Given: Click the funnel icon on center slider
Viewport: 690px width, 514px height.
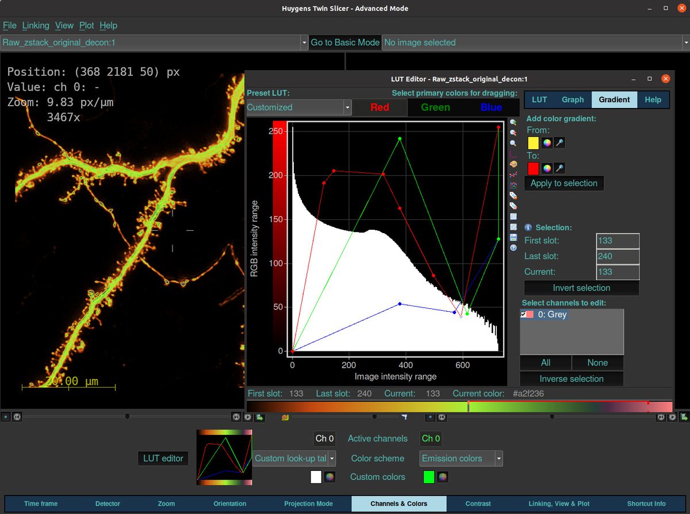Looking at the screenshot, I should click(404, 416).
